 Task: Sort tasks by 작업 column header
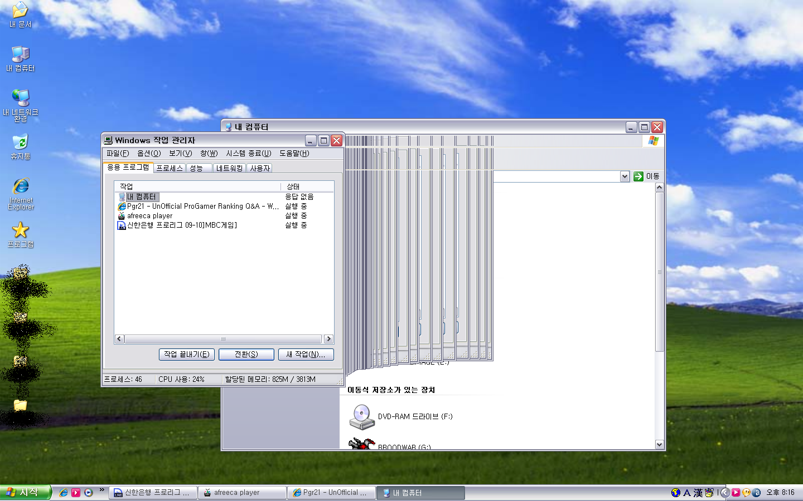198,186
